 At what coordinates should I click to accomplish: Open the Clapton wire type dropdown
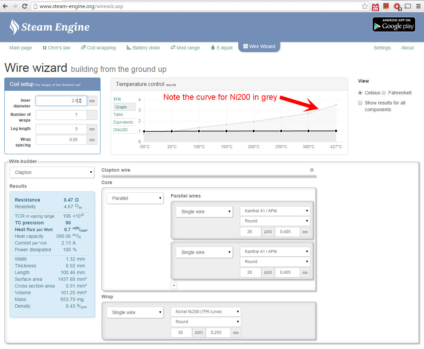(x=52, y=172)
